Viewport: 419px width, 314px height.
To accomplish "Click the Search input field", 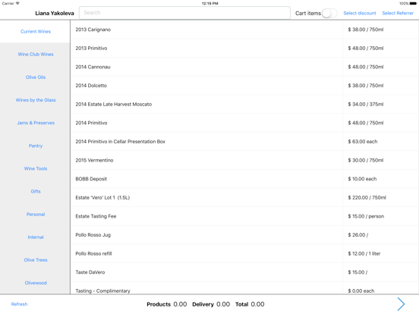I will pos(184,13).
